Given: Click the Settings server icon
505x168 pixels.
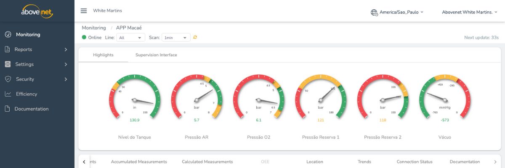Looking at the screenshot, I should point(8,64).
